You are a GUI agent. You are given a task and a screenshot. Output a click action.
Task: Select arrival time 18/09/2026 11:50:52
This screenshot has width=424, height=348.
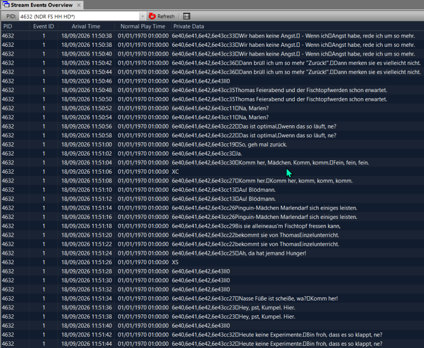coord(87,108)
